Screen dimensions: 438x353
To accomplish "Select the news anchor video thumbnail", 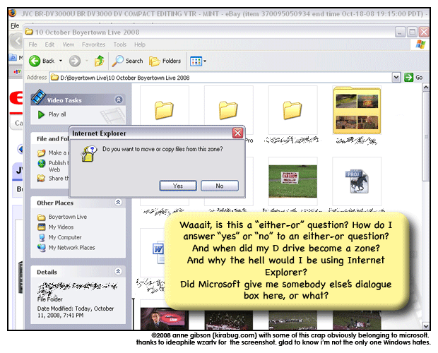I will 163,318.
